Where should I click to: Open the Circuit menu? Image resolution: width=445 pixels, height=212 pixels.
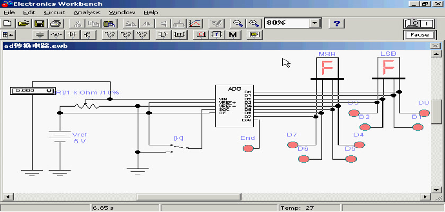coord(55,13)
